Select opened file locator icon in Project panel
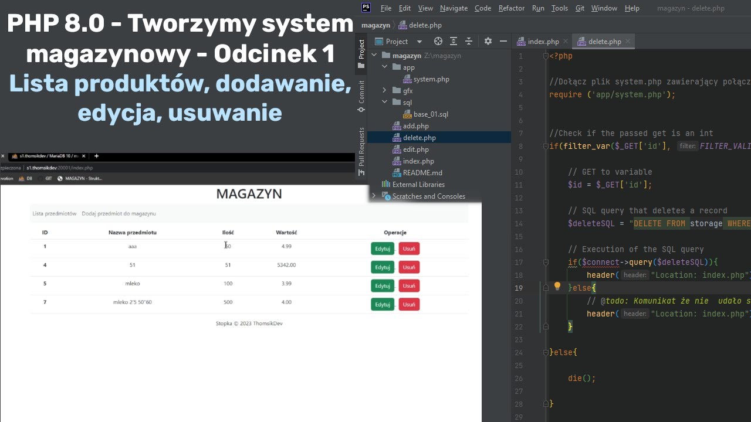This screenshot has height=422, width=751. (x=438, y=41)
